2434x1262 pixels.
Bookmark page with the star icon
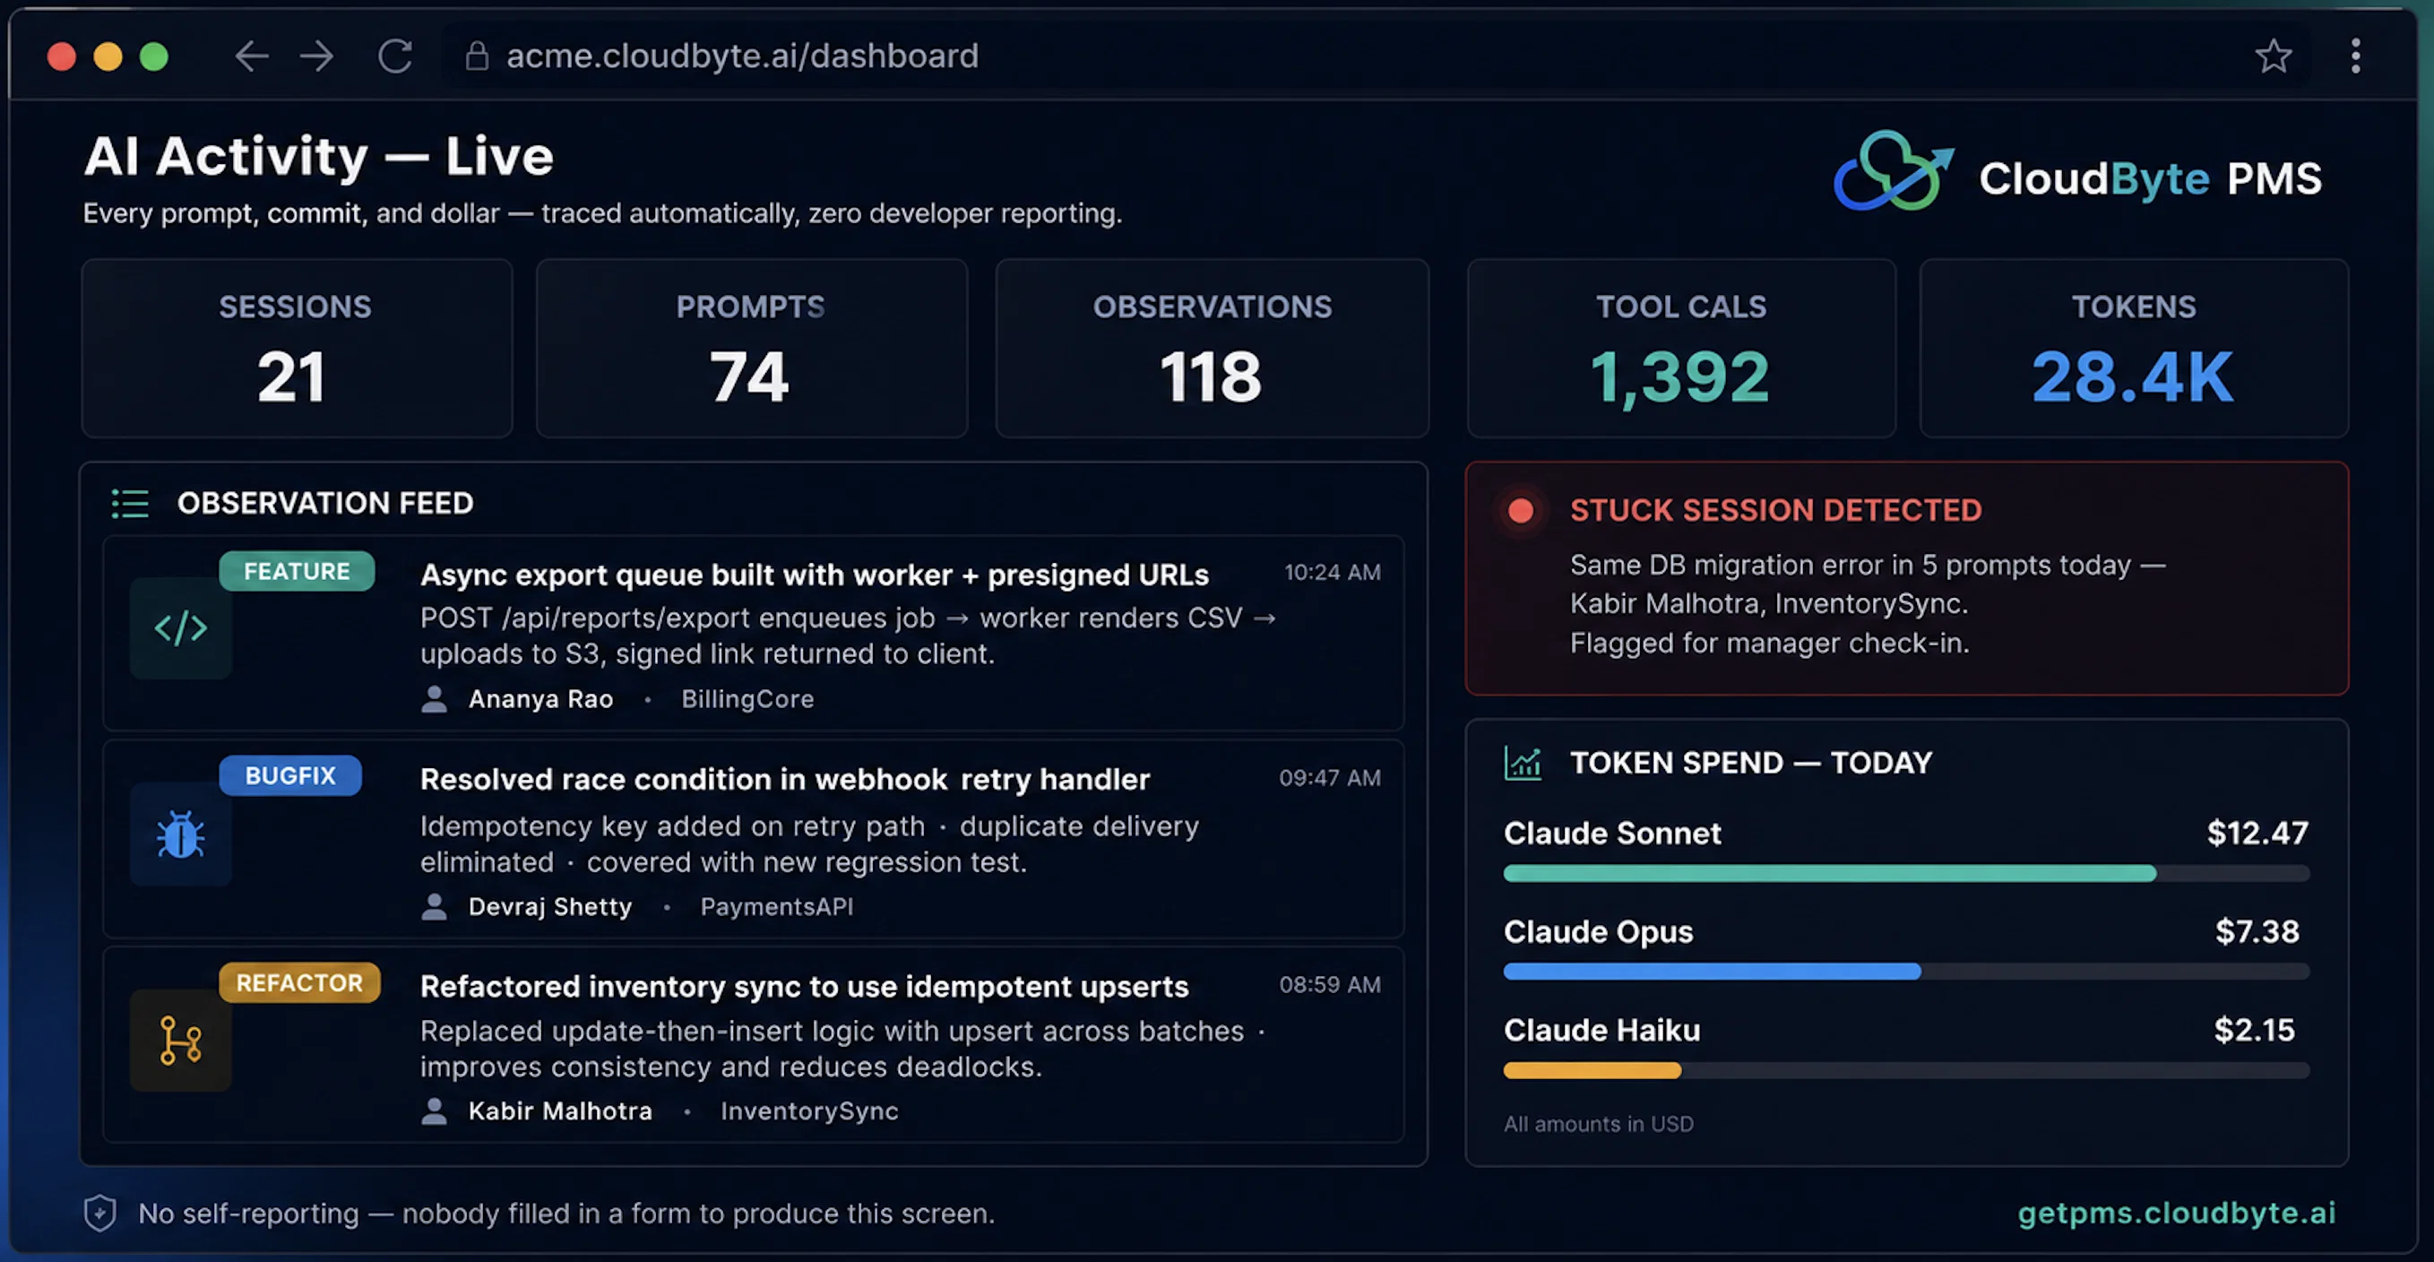point(2274,56)
